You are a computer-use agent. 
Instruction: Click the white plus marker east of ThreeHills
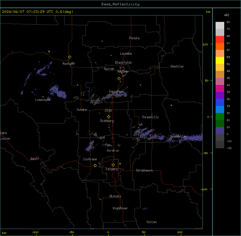pyautogui.click(x=171, y=105)
